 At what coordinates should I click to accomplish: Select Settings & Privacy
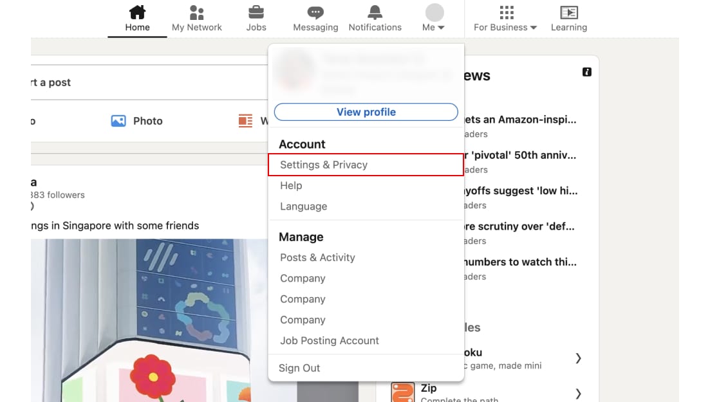[x=366, y=165]
